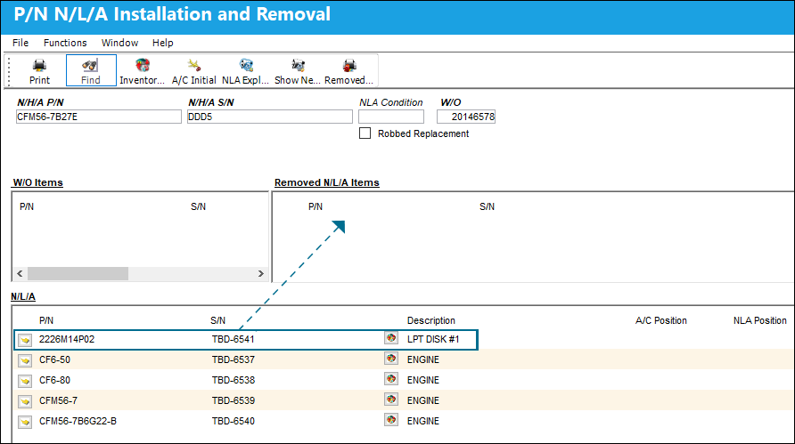Image resolution: width=795 pixels, height=444 pixels.
Task: Select part number 2226M14P02
Action: (67, 339)
